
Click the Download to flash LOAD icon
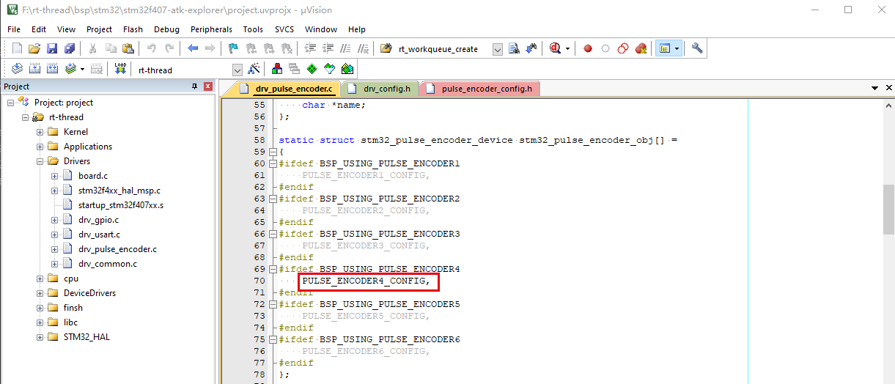point(120,69)
